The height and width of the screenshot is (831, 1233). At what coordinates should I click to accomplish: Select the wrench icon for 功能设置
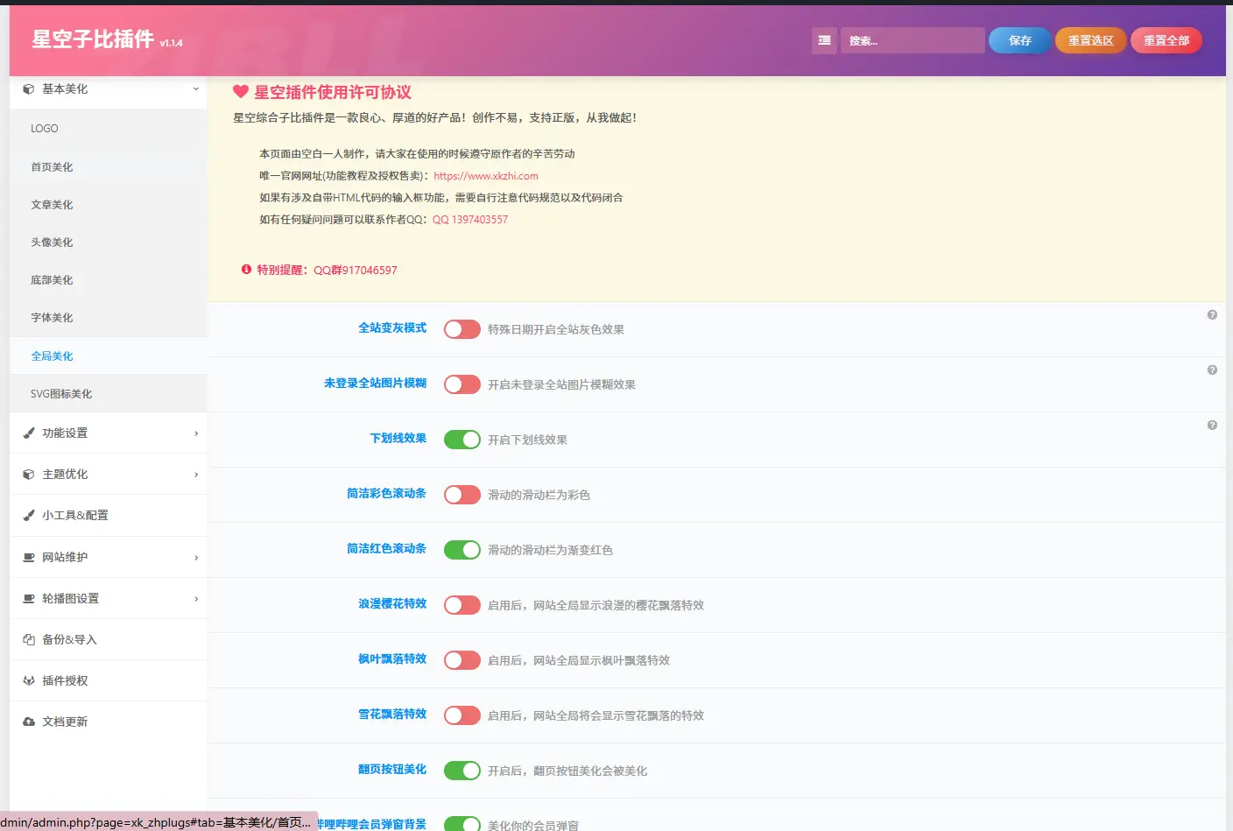pyautogui.click(x=28, y=433)
